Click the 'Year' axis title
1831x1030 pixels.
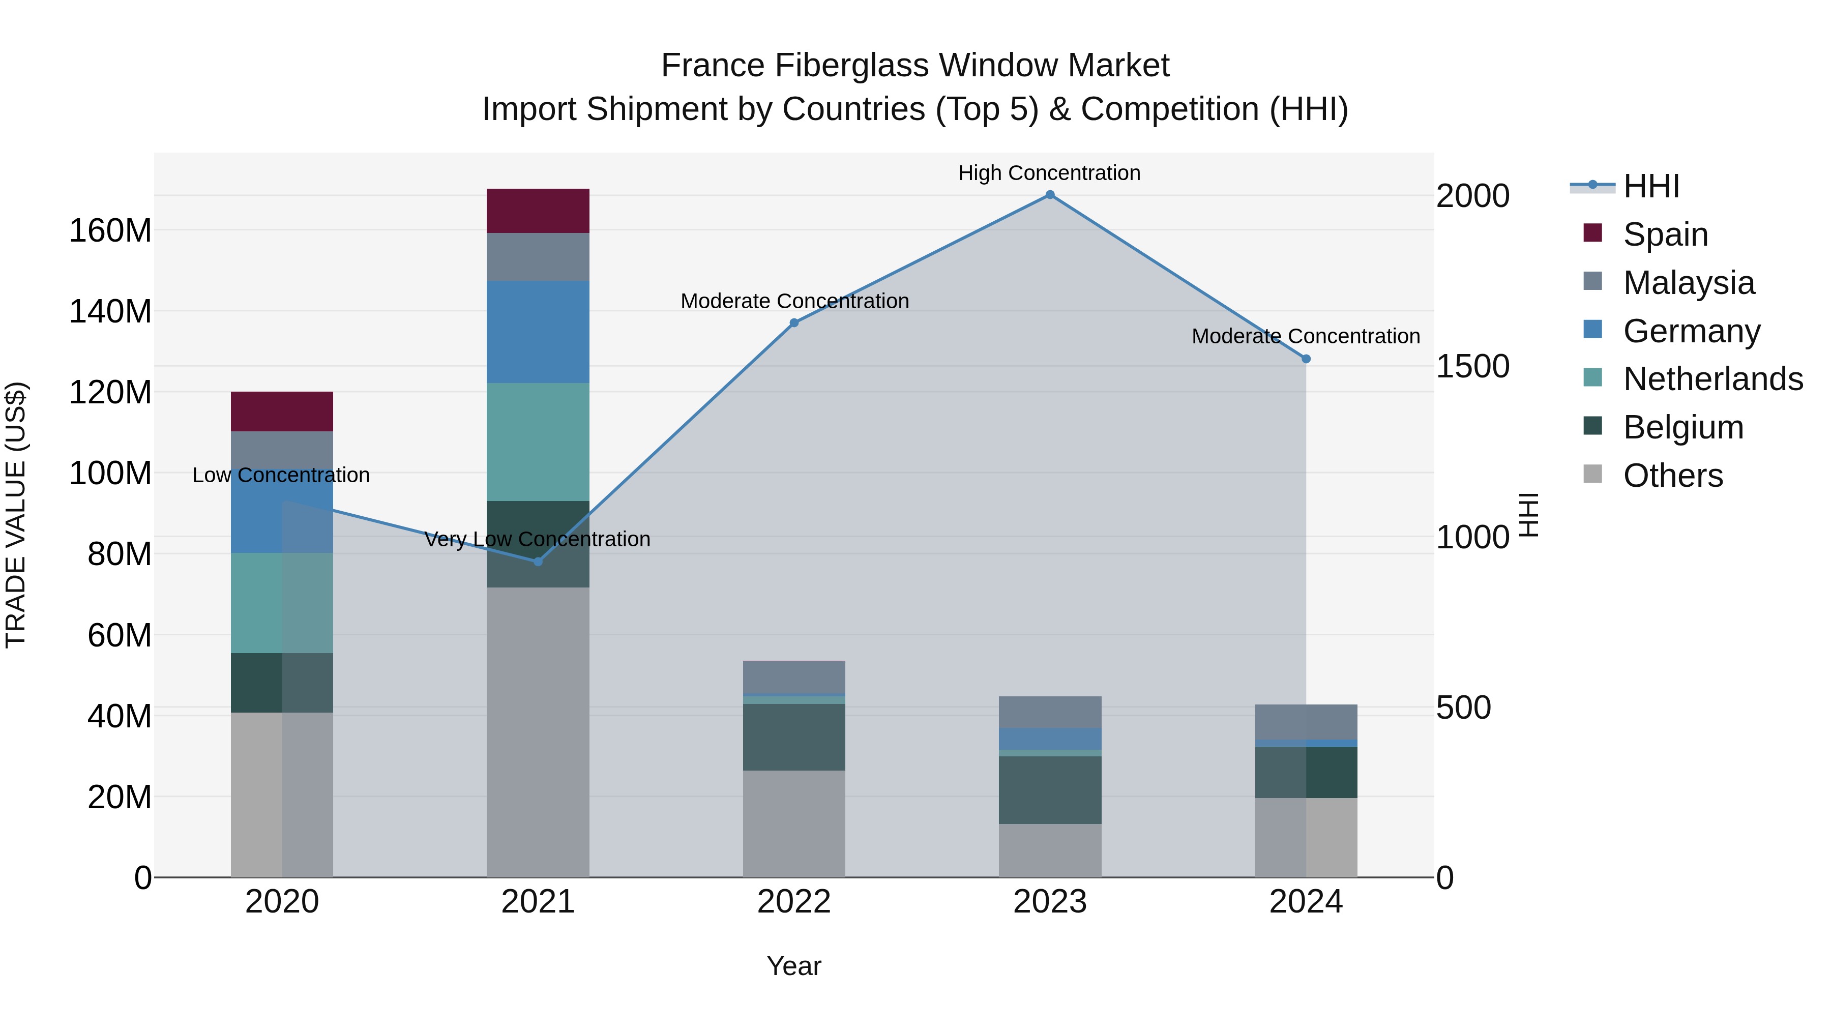click(x=794, y=966)
